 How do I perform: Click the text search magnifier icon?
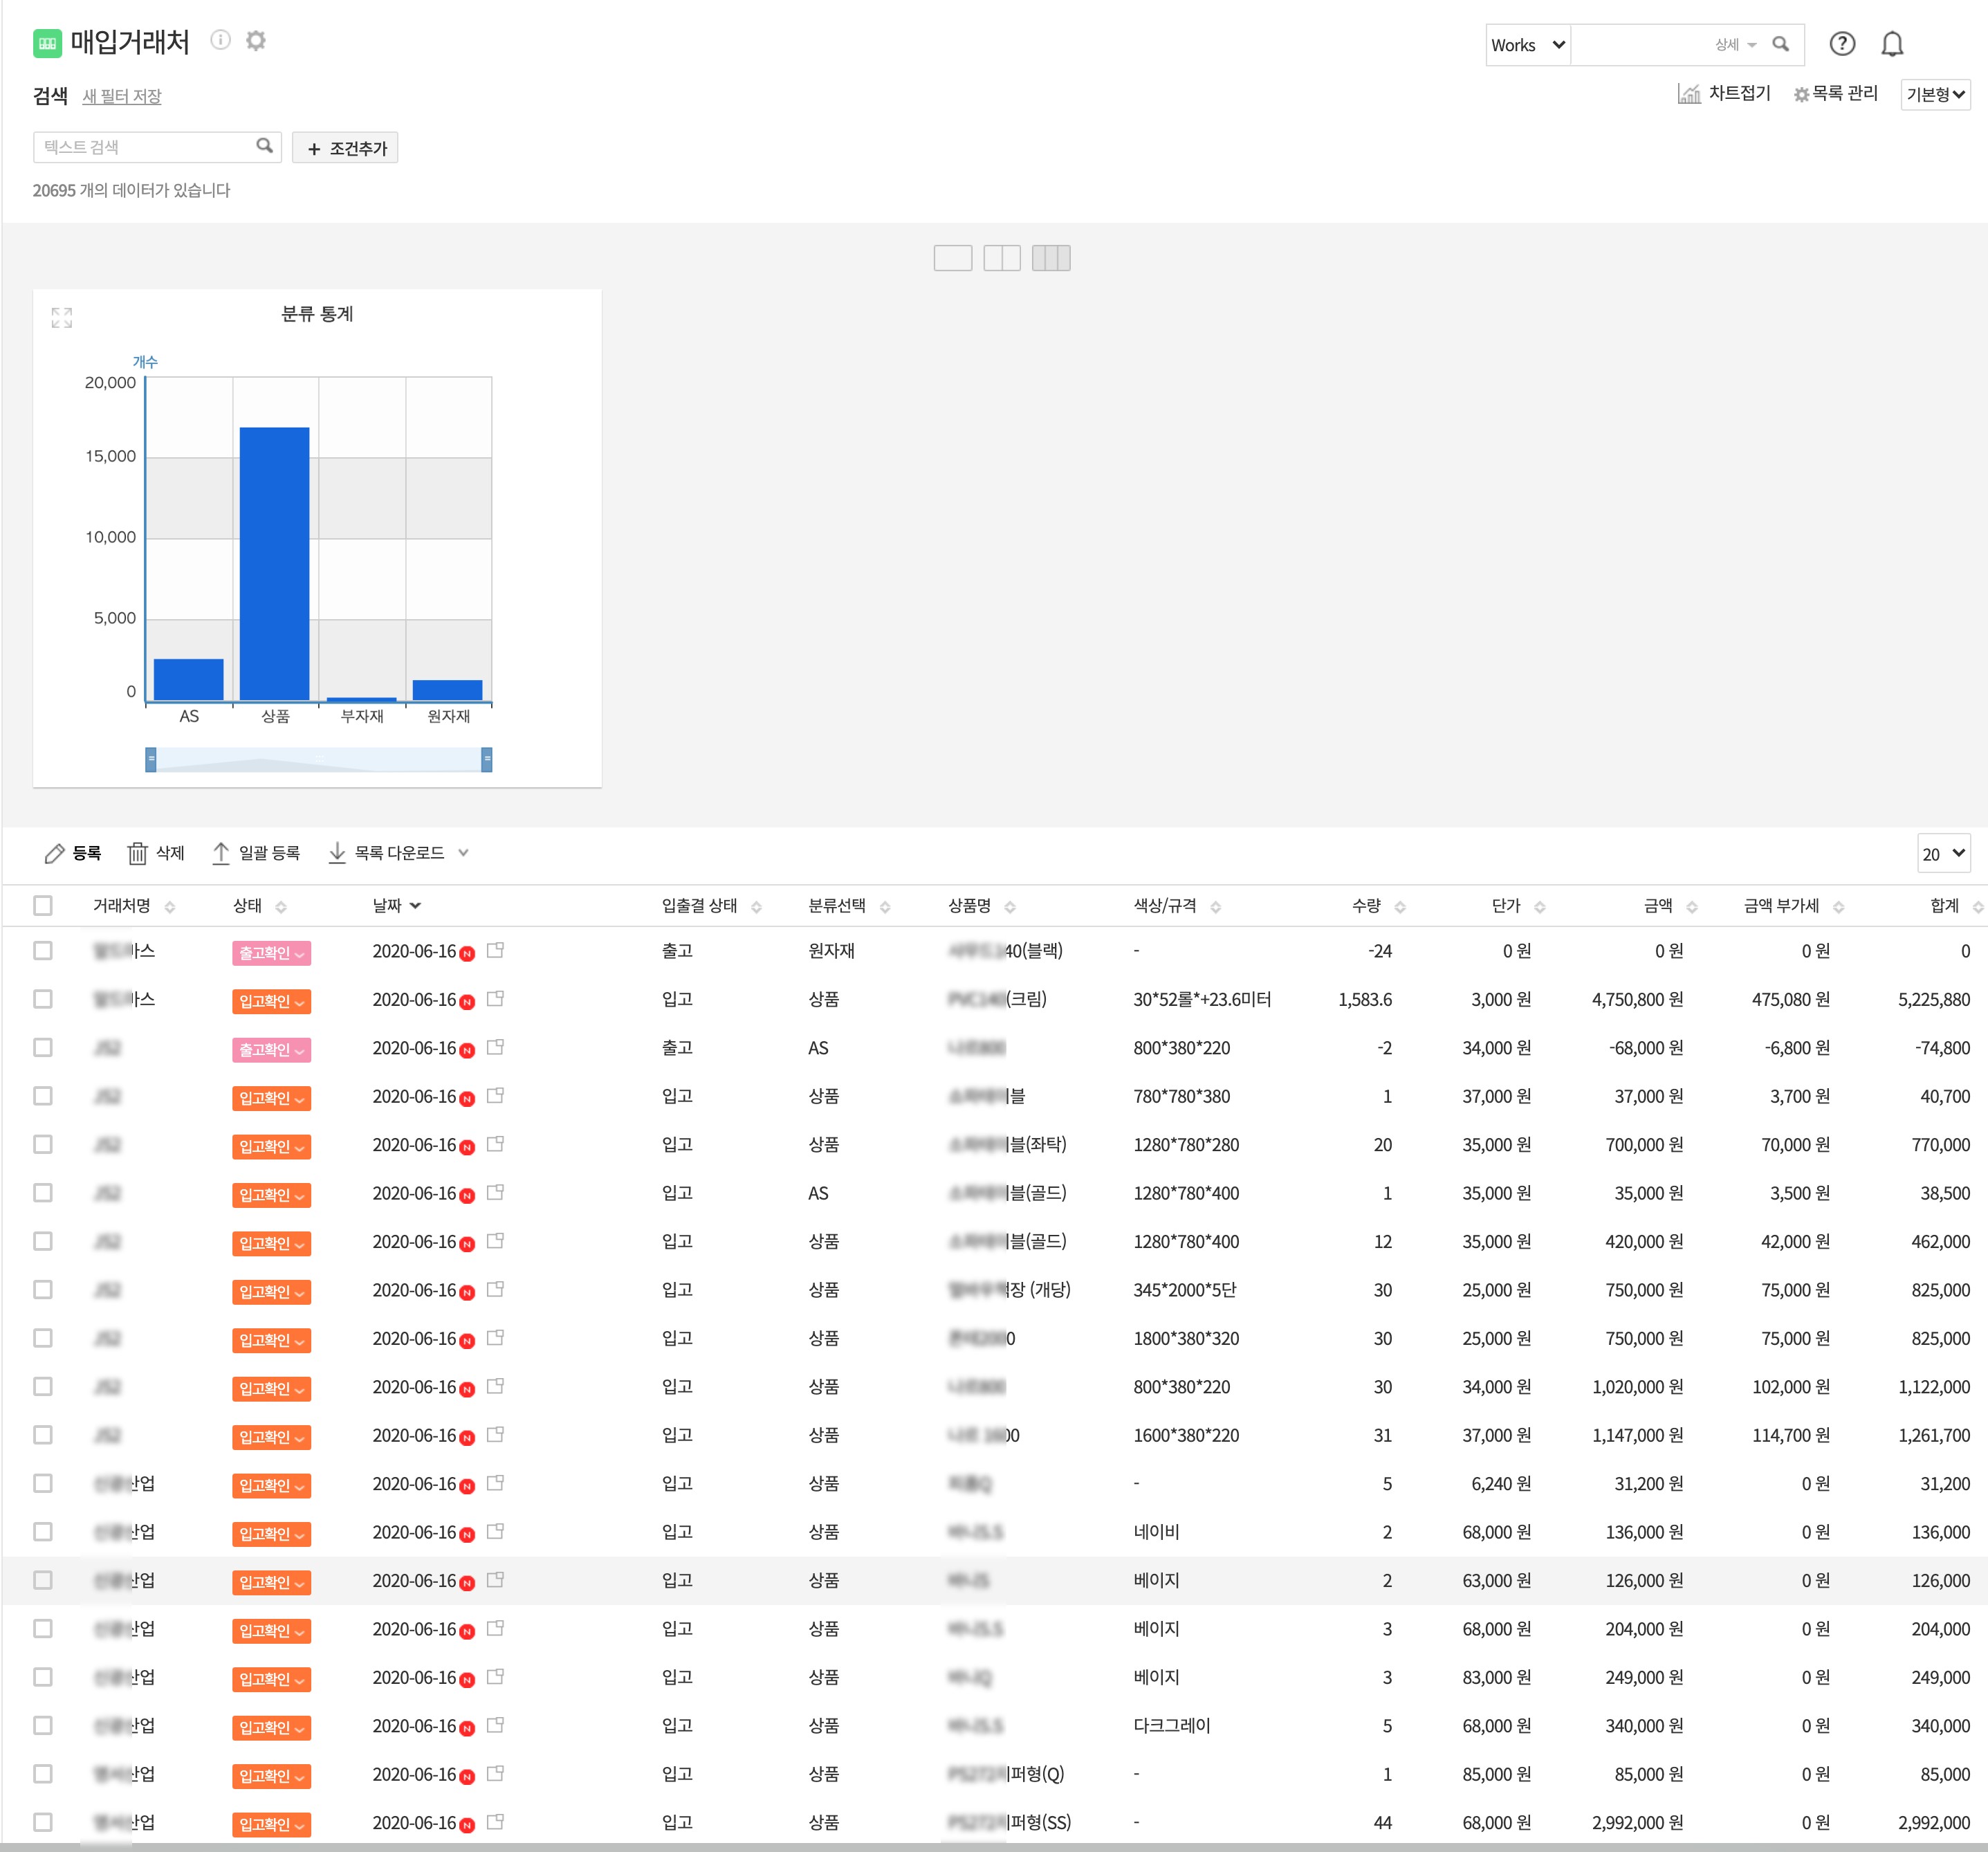coord(264,146)
